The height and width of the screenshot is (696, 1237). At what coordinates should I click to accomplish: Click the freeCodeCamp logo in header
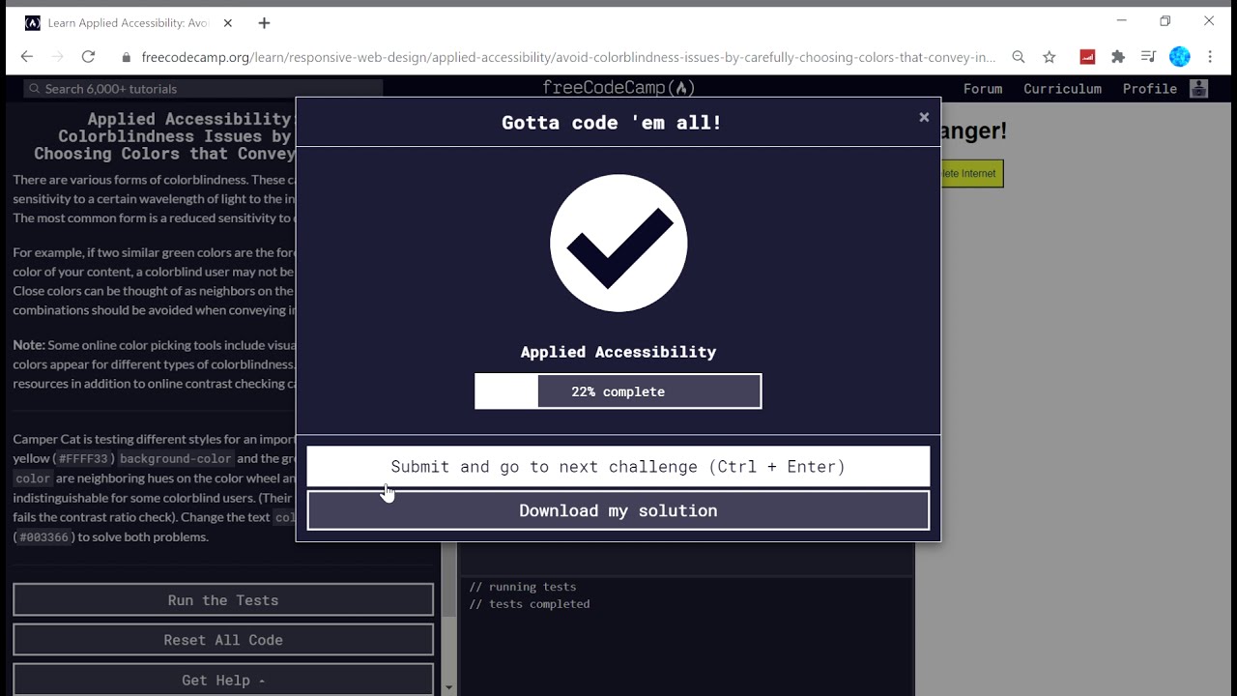(618, 88)
